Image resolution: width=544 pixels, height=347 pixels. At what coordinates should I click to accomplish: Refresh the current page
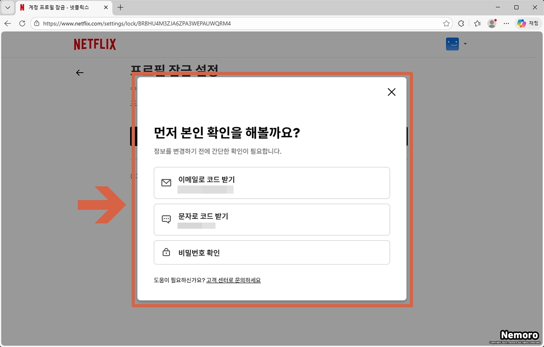point(22,23)
